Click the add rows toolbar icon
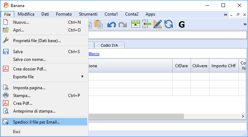248x137 pixels. click(x=136, y=24)
